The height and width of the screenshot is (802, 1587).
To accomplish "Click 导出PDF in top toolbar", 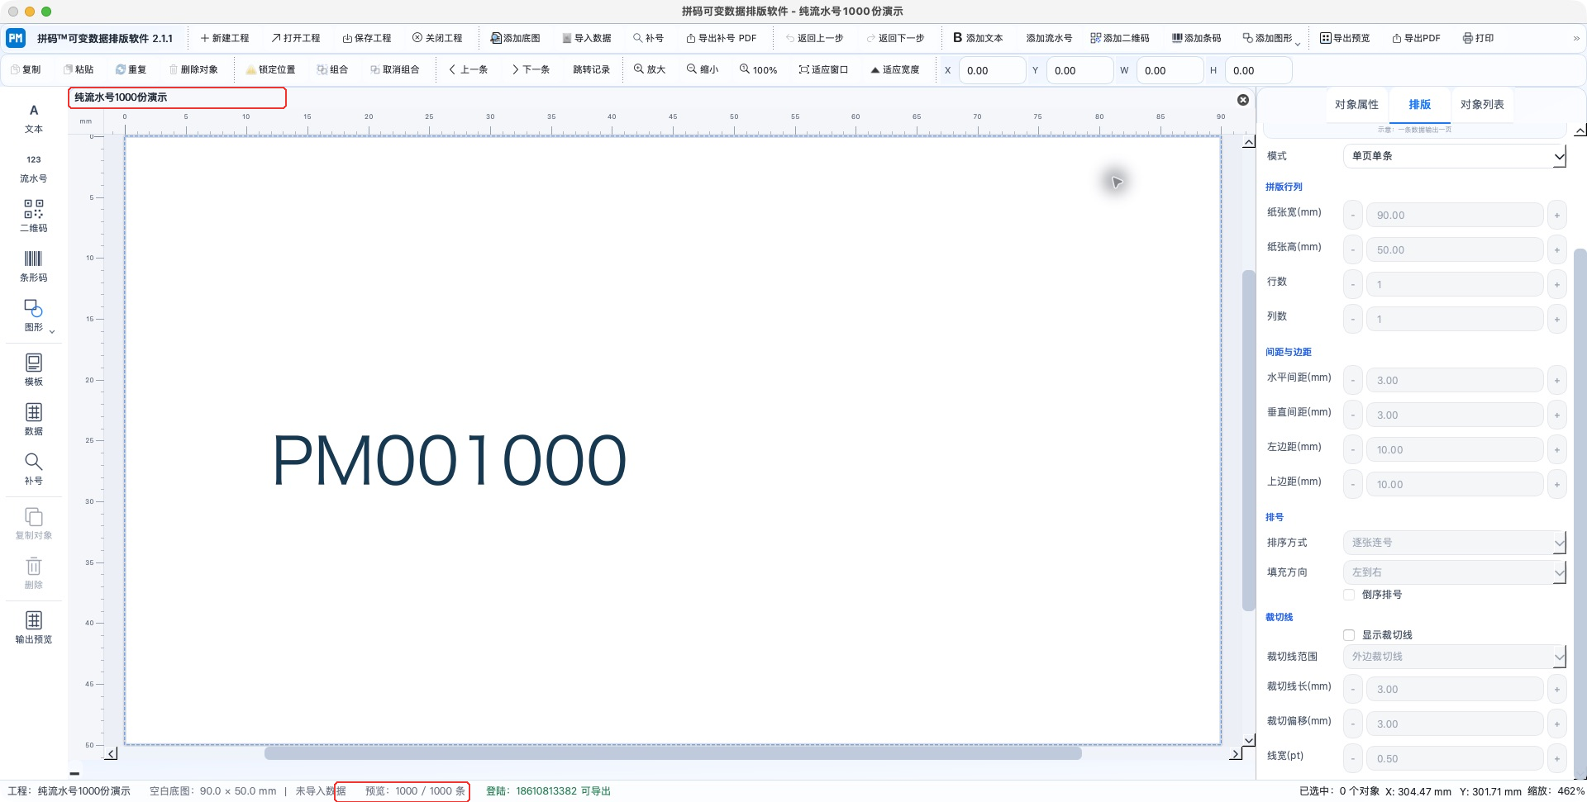I will (1416, 38).
